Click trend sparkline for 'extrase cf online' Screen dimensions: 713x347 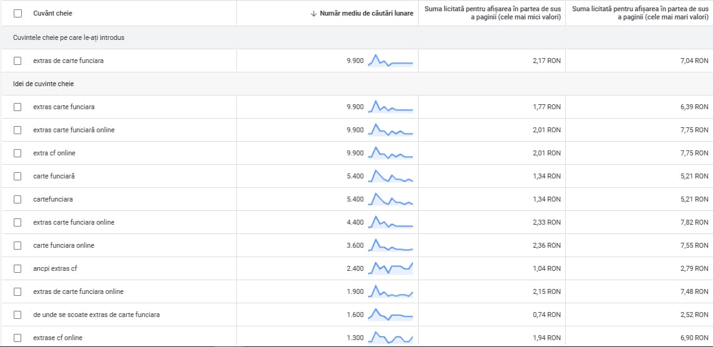click(x=390, y=338)
